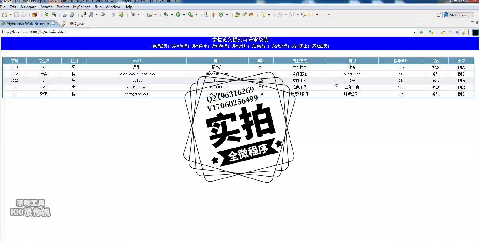Close the MyEclipse Web Browser tab
The height and width of the screenshot is (241, 479).
point(53,23)
